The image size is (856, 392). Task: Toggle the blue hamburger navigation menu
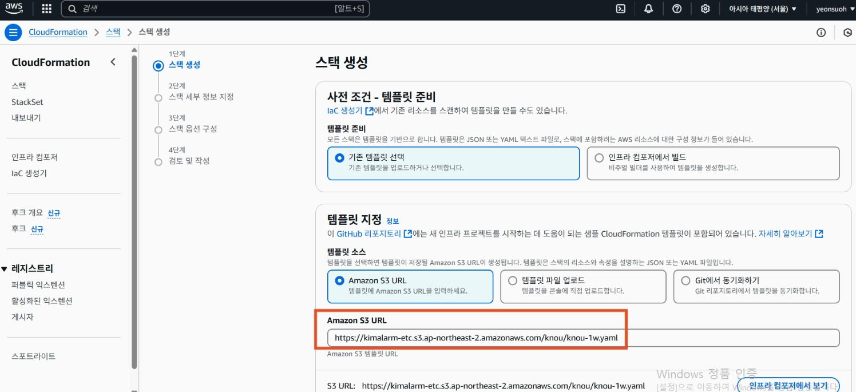[x=14, y=33]
